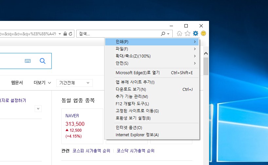Open Favorites star icon
This screenshot has height=165, width=268.
tap(187, 33)
